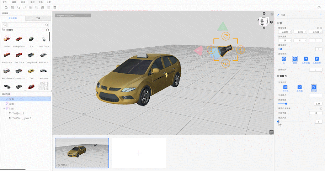Click the 光源强度 light intensity slider
The height and width of the screenshot is (171, 325).
pos(286,103)
